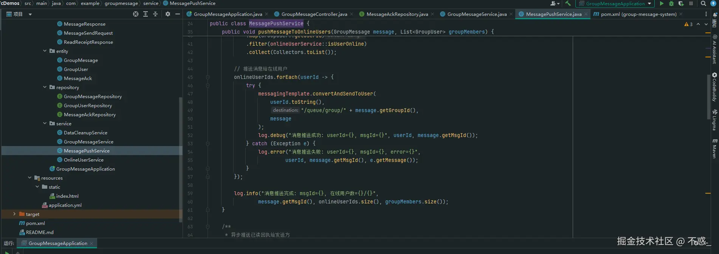Viewport: 719px width, 254px height.
Task: Collapse all nodes in the project tree
Action: [x=155, y=14]
